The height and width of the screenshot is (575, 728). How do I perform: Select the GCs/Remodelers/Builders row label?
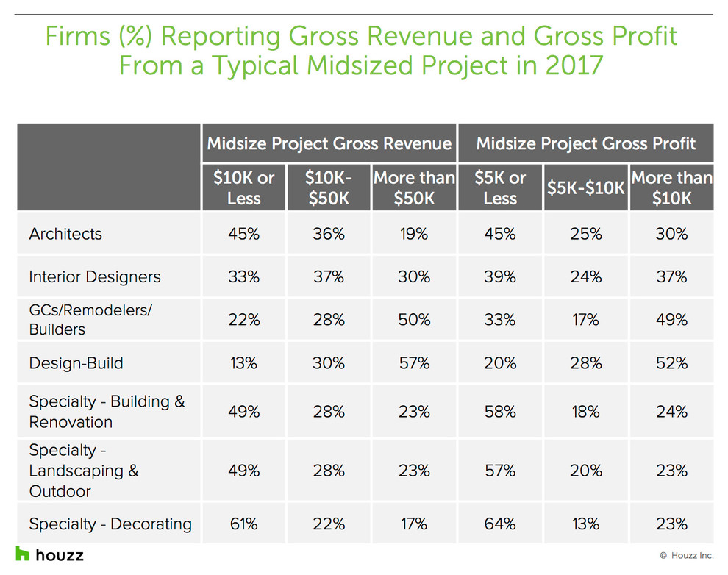90,319
